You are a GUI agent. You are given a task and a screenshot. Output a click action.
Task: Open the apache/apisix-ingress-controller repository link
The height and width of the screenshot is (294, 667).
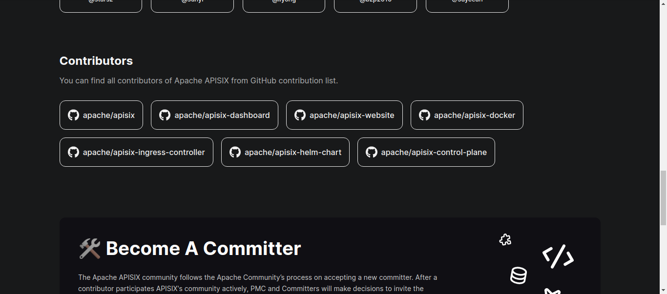(x=136, y=152)
